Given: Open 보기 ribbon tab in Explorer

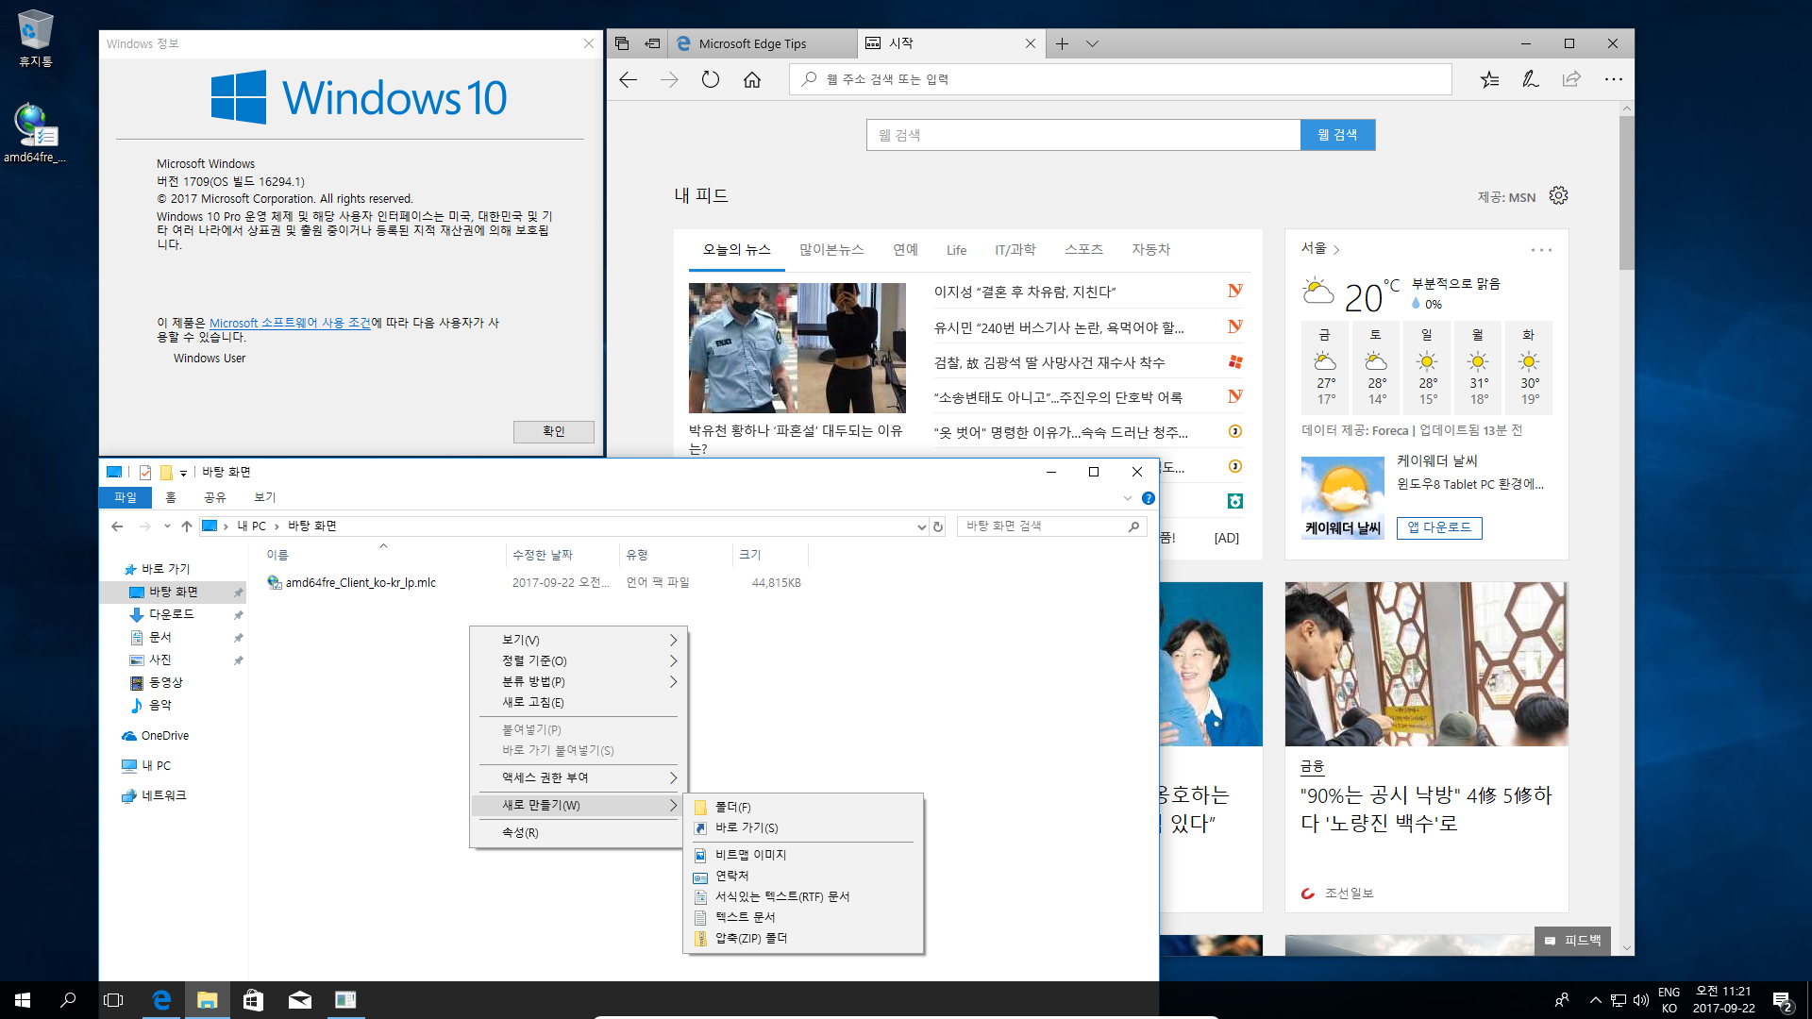Looking at the screenshot, I should 265,497.
